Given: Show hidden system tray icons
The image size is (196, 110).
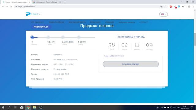Looking at the screenshot, I should (x=162, y=107).
